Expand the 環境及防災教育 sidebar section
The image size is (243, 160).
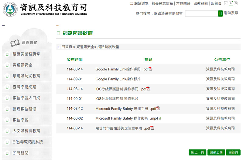26,76
